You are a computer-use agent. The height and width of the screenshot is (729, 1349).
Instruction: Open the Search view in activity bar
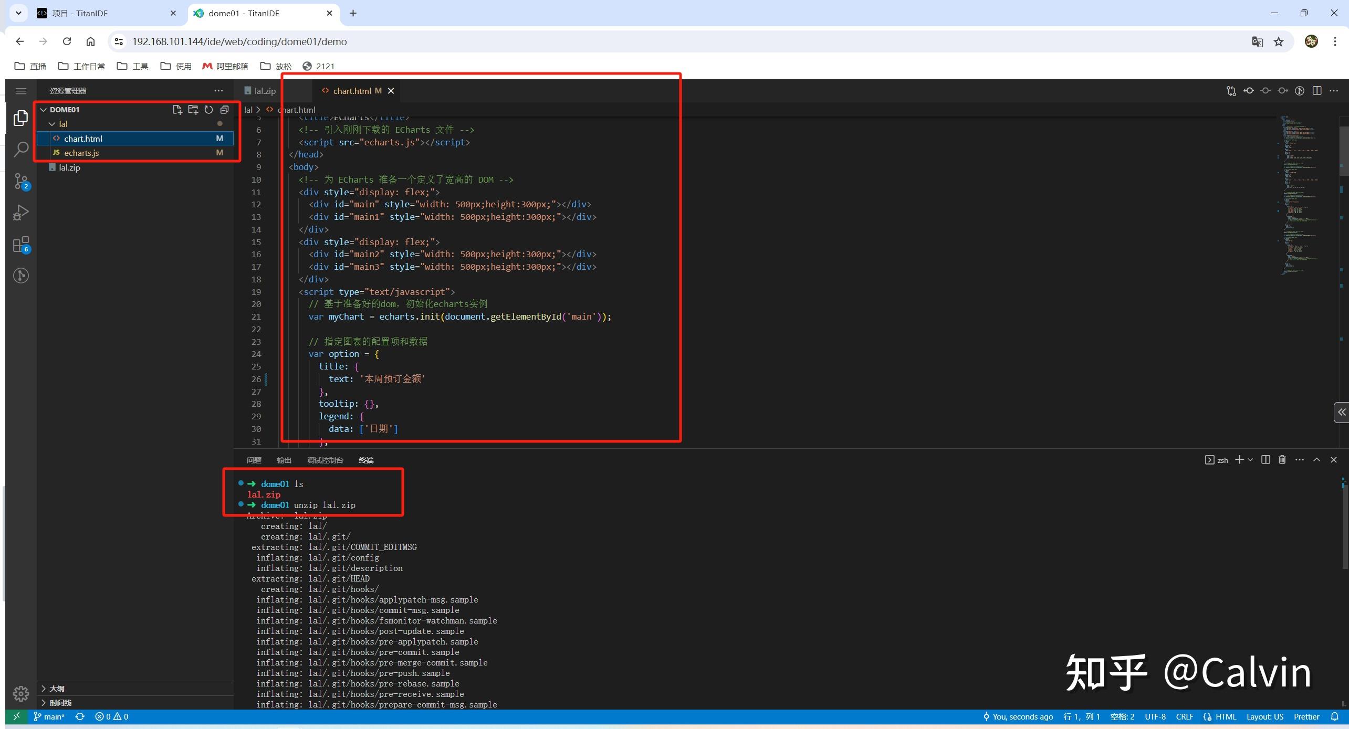click(20, 150)
